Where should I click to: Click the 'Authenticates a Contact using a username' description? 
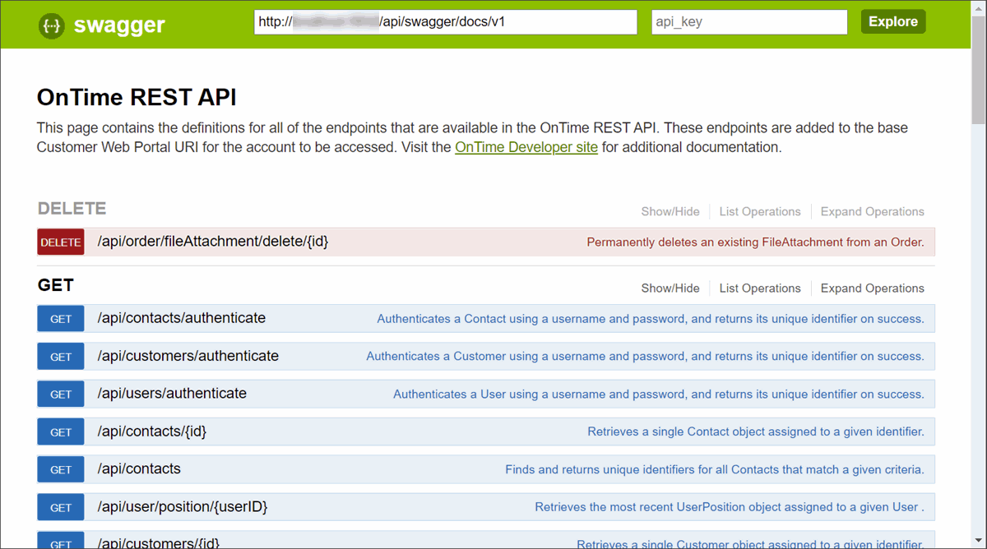coord(651,319)
